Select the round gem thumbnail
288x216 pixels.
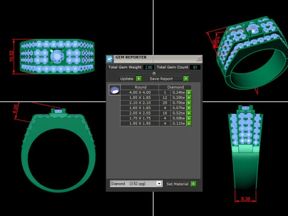point(115,90)
